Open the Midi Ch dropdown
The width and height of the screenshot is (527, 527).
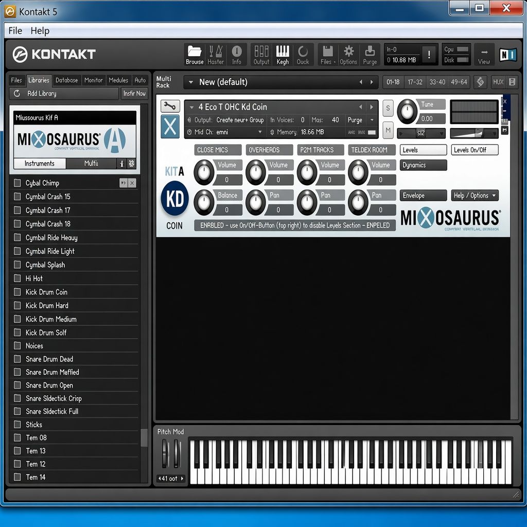point(260,132)
